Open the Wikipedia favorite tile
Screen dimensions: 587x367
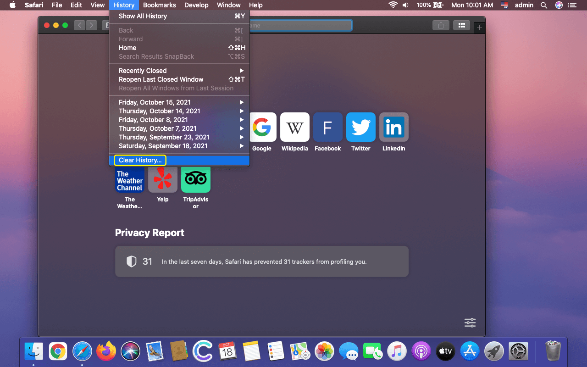pos(295,127)
